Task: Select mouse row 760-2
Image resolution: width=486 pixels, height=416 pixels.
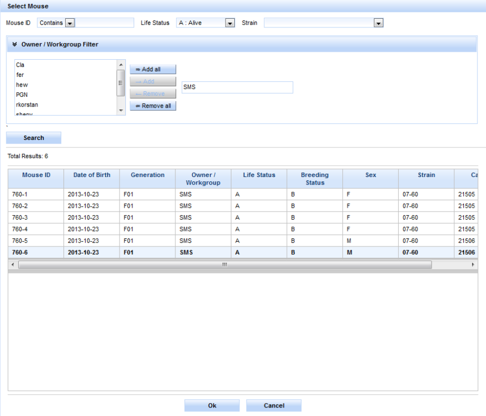Action: [x=243, y=206]
